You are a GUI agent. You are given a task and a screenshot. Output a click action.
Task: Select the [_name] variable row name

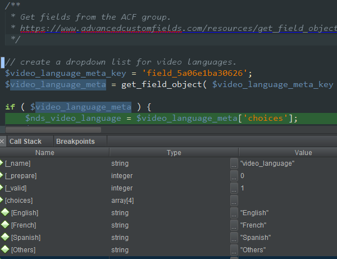coord(18,163)
